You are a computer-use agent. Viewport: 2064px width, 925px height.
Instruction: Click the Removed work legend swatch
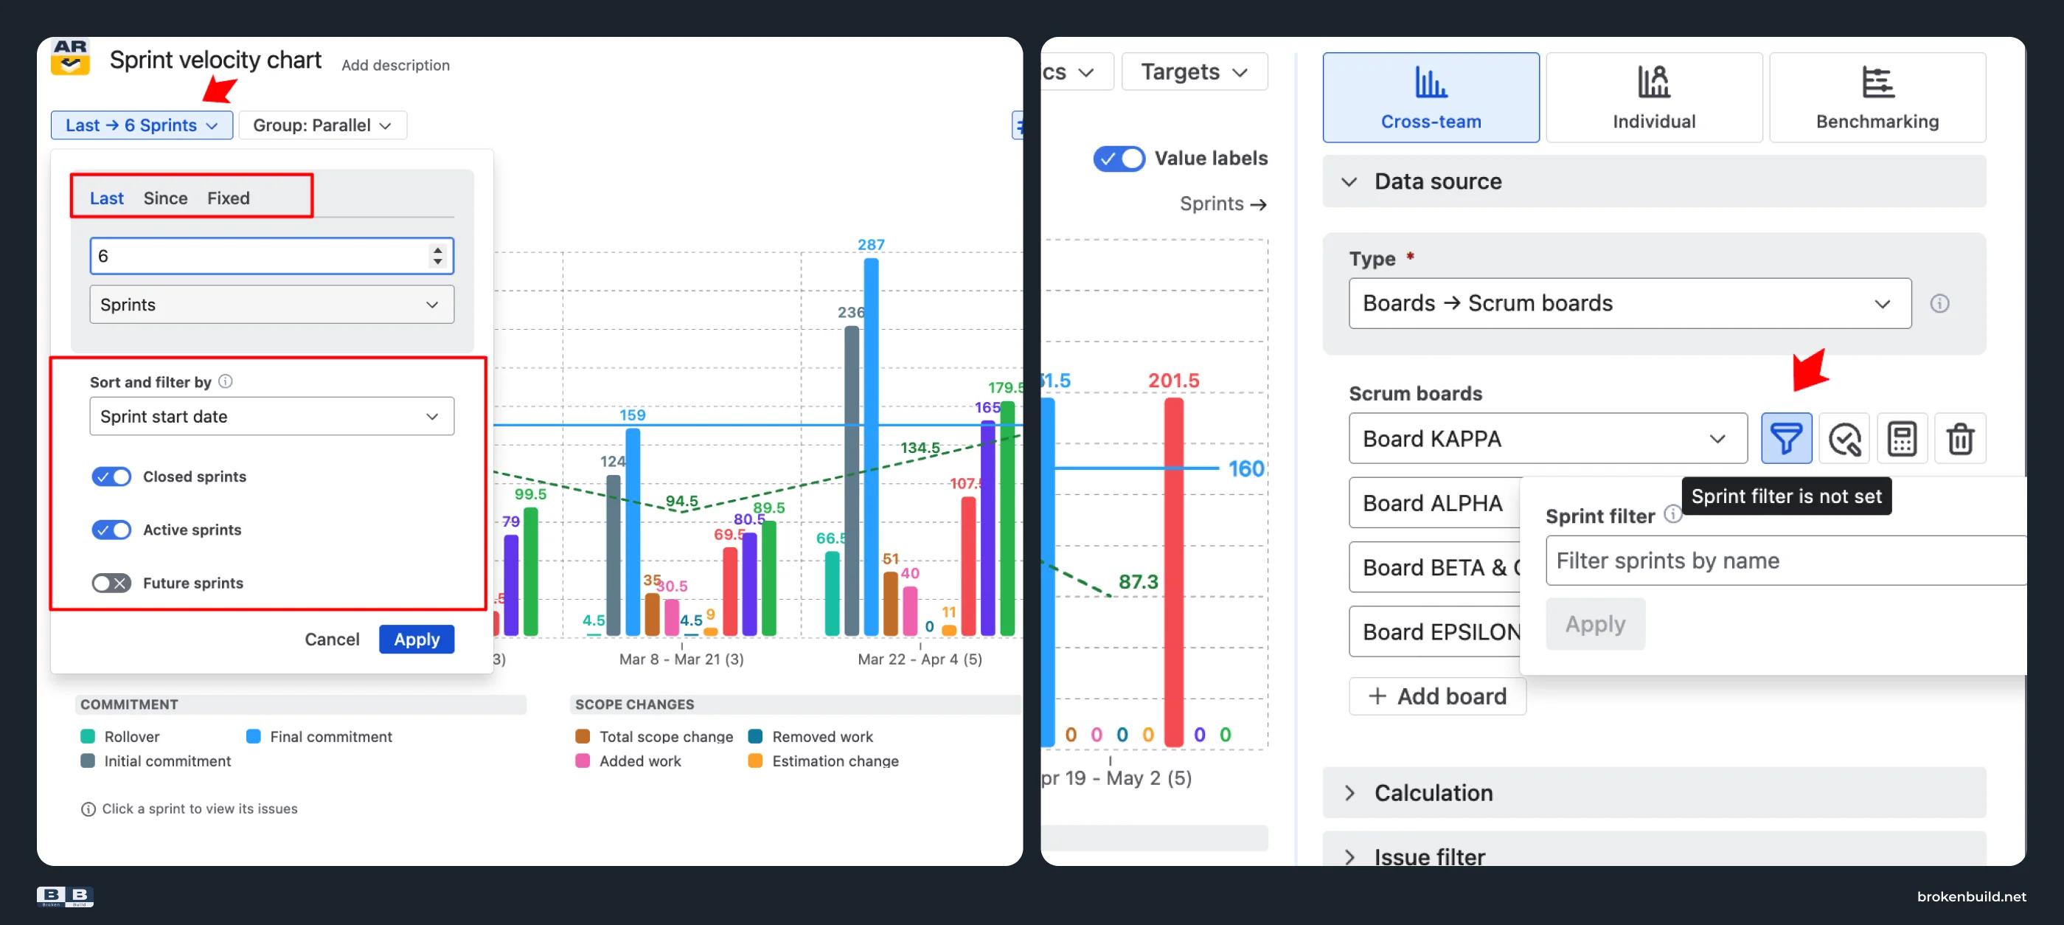click(755, 736)
